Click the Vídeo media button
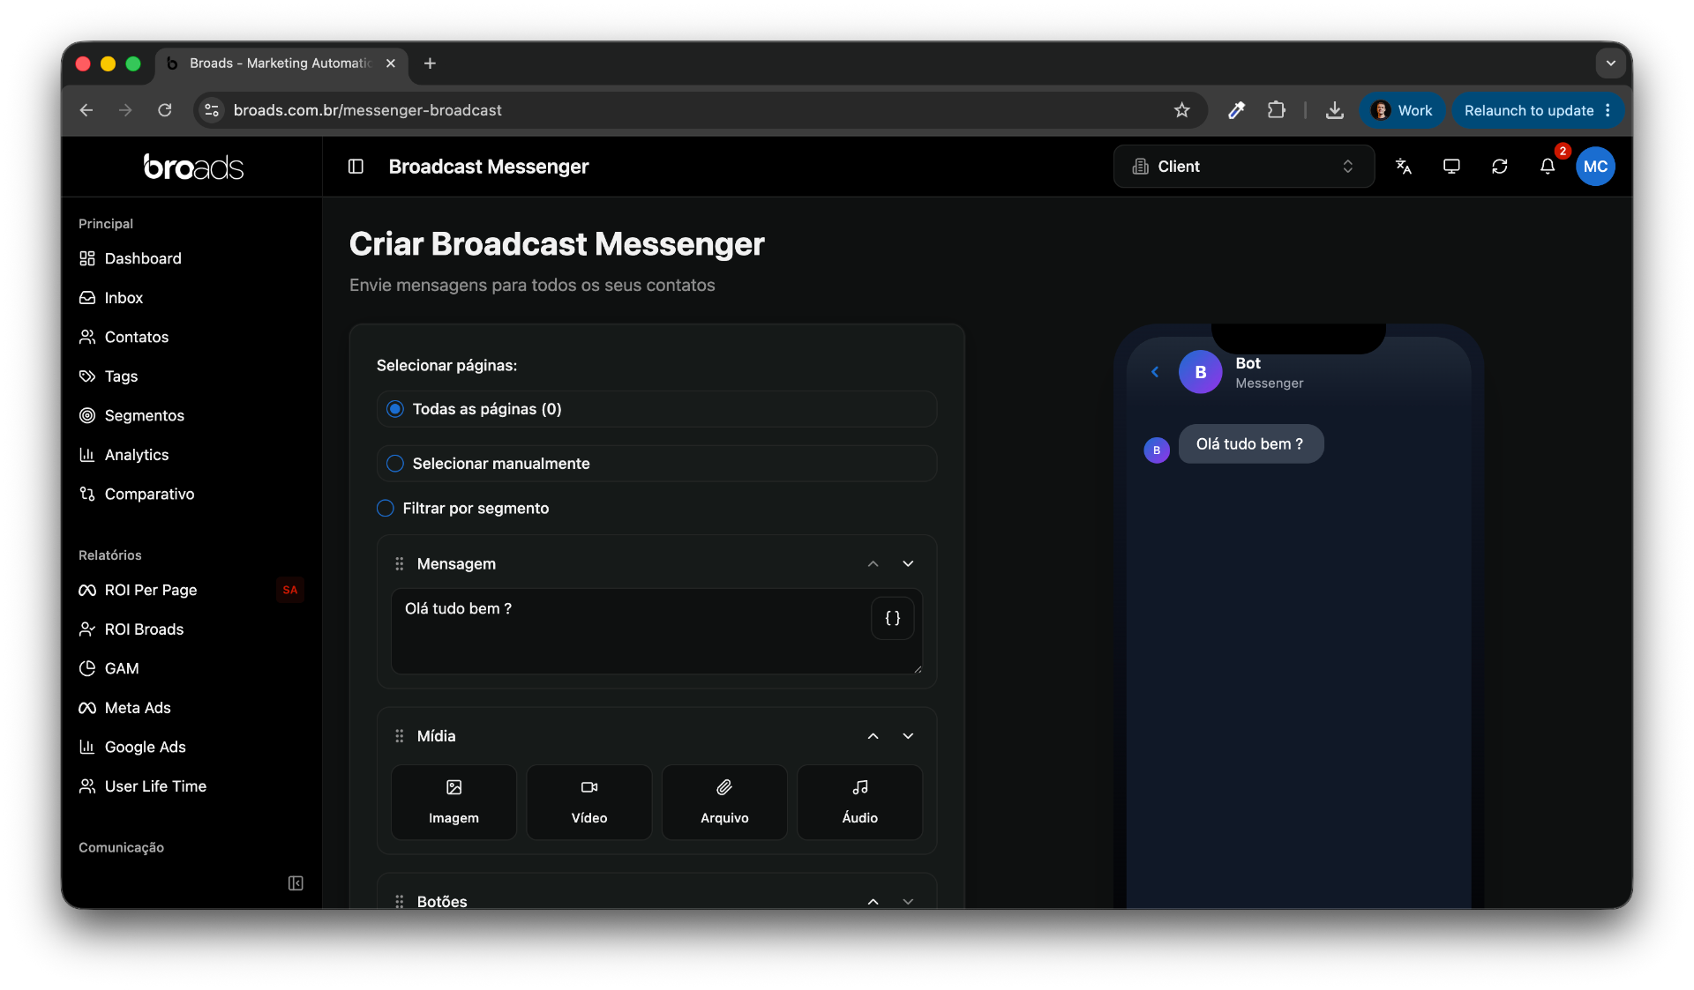This screenshot has width=1694, height=990. (589, 802)
